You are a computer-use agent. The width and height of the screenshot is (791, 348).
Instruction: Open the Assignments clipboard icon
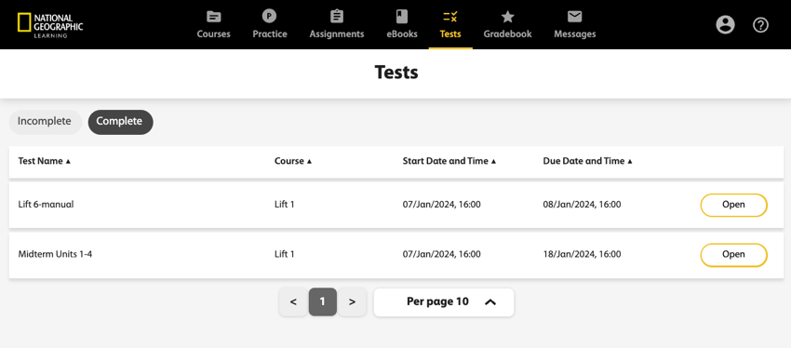(x=337, y=17)
